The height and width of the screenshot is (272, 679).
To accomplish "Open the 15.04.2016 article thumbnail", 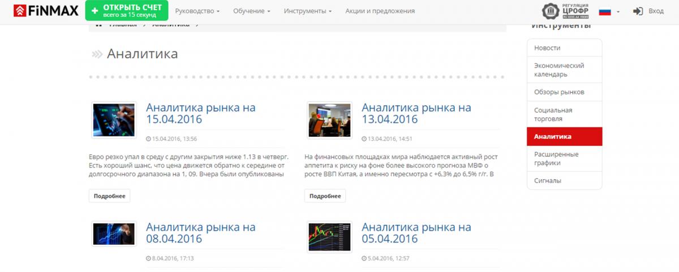I will (x=114, y=120).
